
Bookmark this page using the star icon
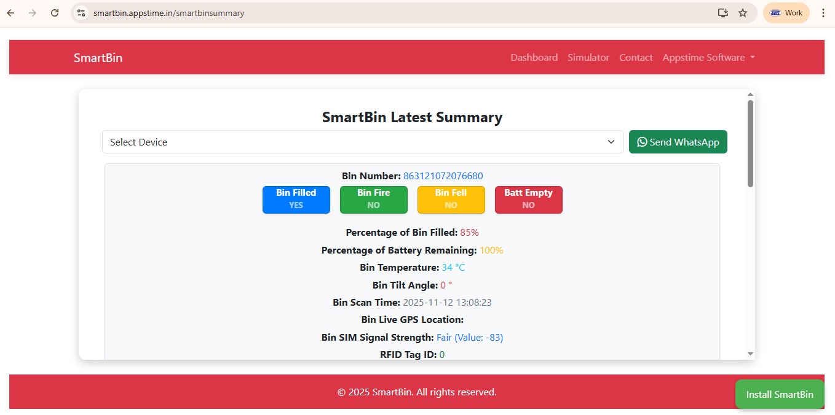743,12
